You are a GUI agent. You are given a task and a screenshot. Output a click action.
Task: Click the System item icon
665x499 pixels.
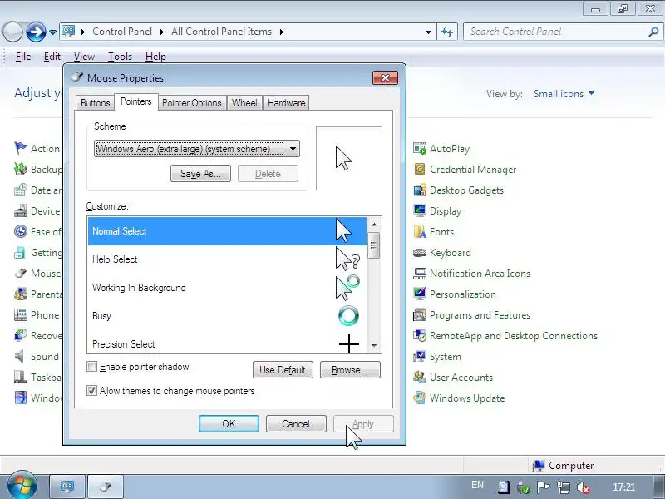pyautogui.click(x=420, y=357)
